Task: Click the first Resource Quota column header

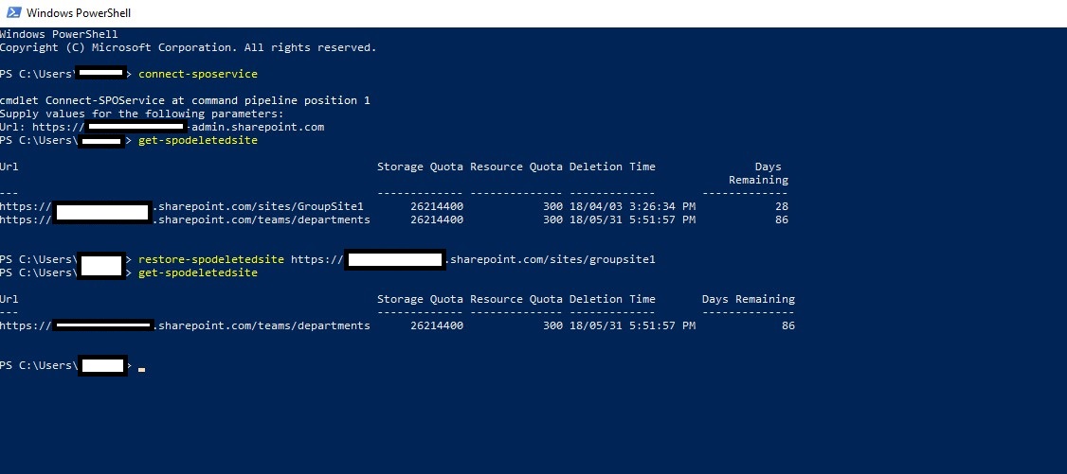Action: point(515,167)
